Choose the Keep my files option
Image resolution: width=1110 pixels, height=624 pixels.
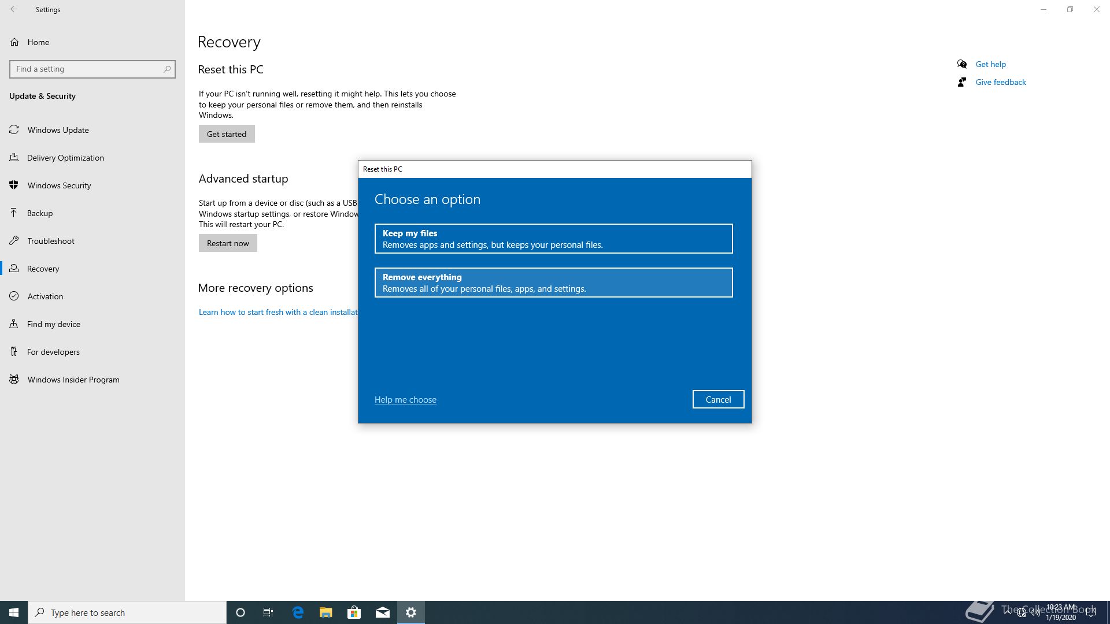(x=553, y=239)
